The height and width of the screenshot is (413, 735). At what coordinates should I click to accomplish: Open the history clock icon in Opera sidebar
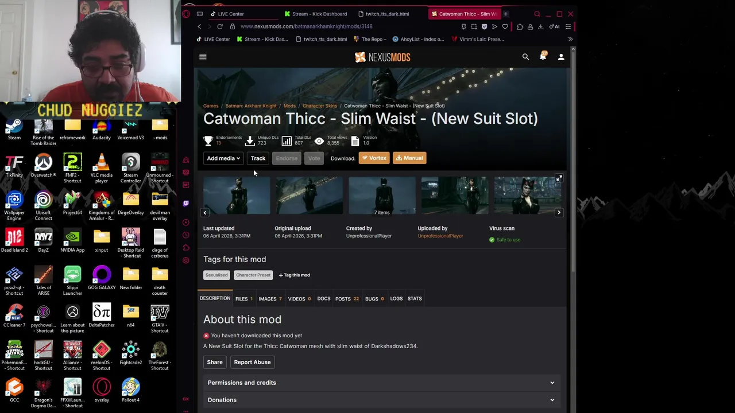point(185,235)
